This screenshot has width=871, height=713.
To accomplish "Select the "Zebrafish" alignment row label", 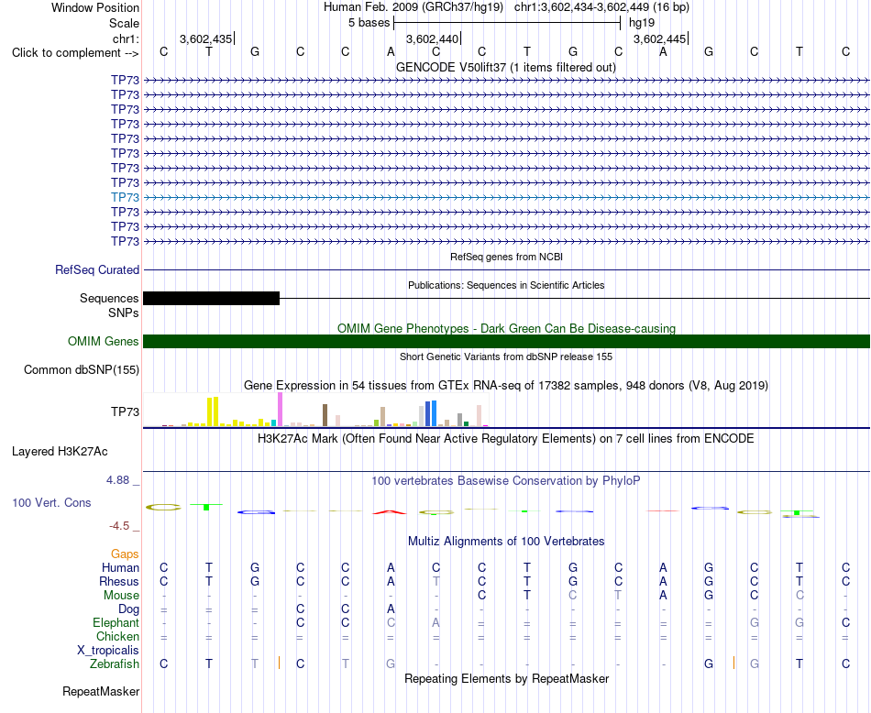I will click(x=115, y=664).
